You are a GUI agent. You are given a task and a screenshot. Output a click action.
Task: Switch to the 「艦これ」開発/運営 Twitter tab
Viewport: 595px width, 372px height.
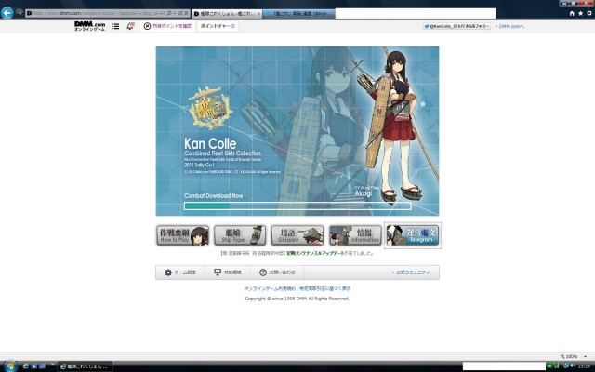pos(298,14)
